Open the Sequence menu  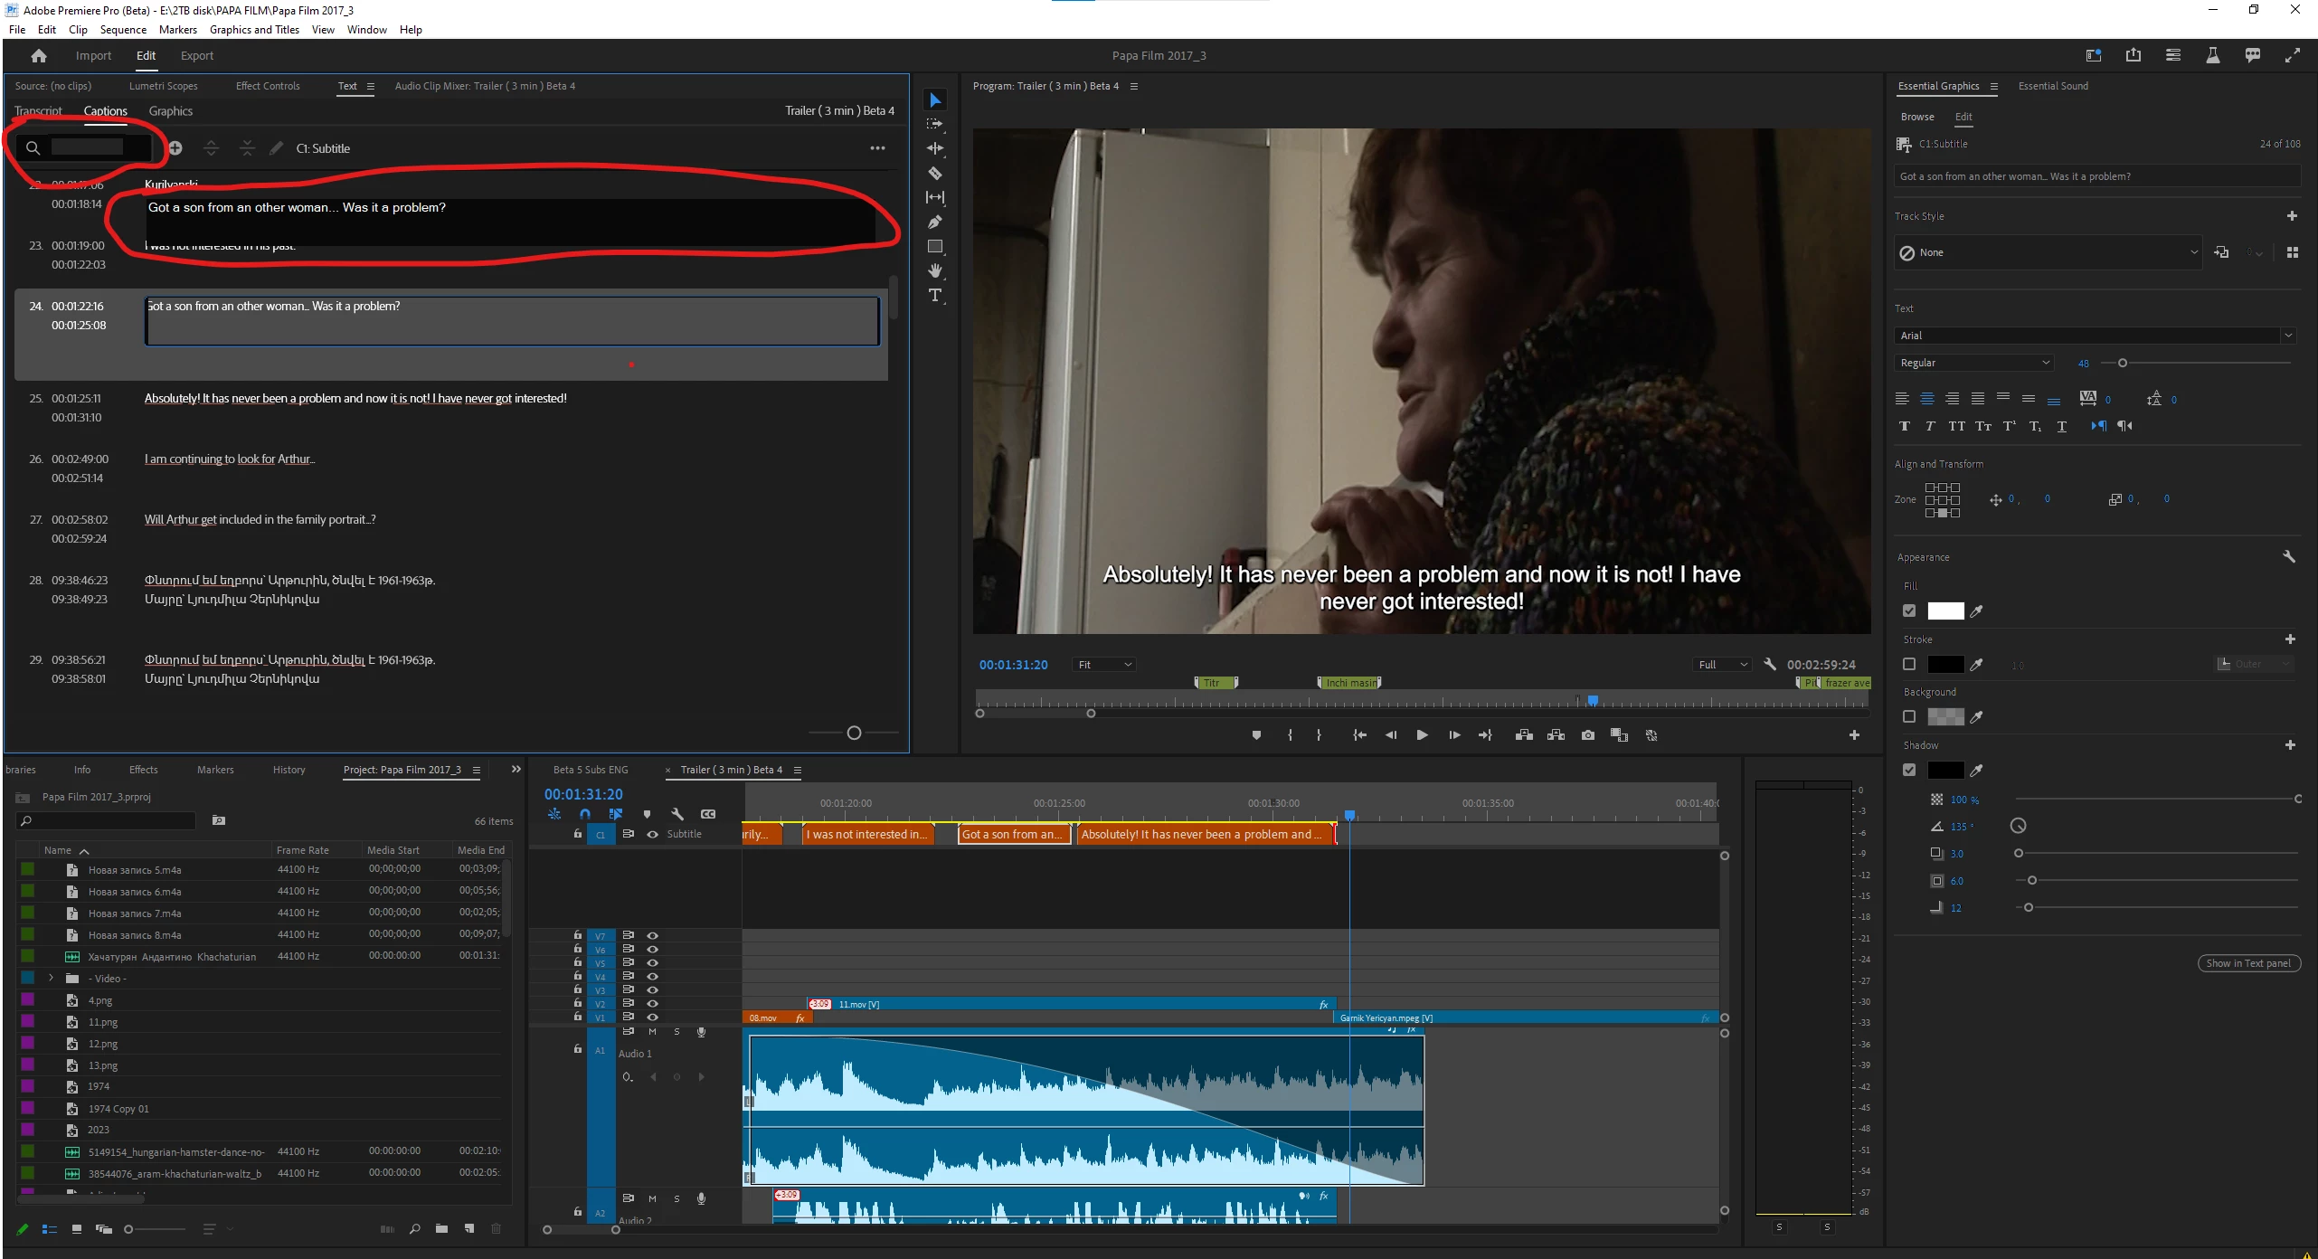pyautogui.click(x=123, y=30)
